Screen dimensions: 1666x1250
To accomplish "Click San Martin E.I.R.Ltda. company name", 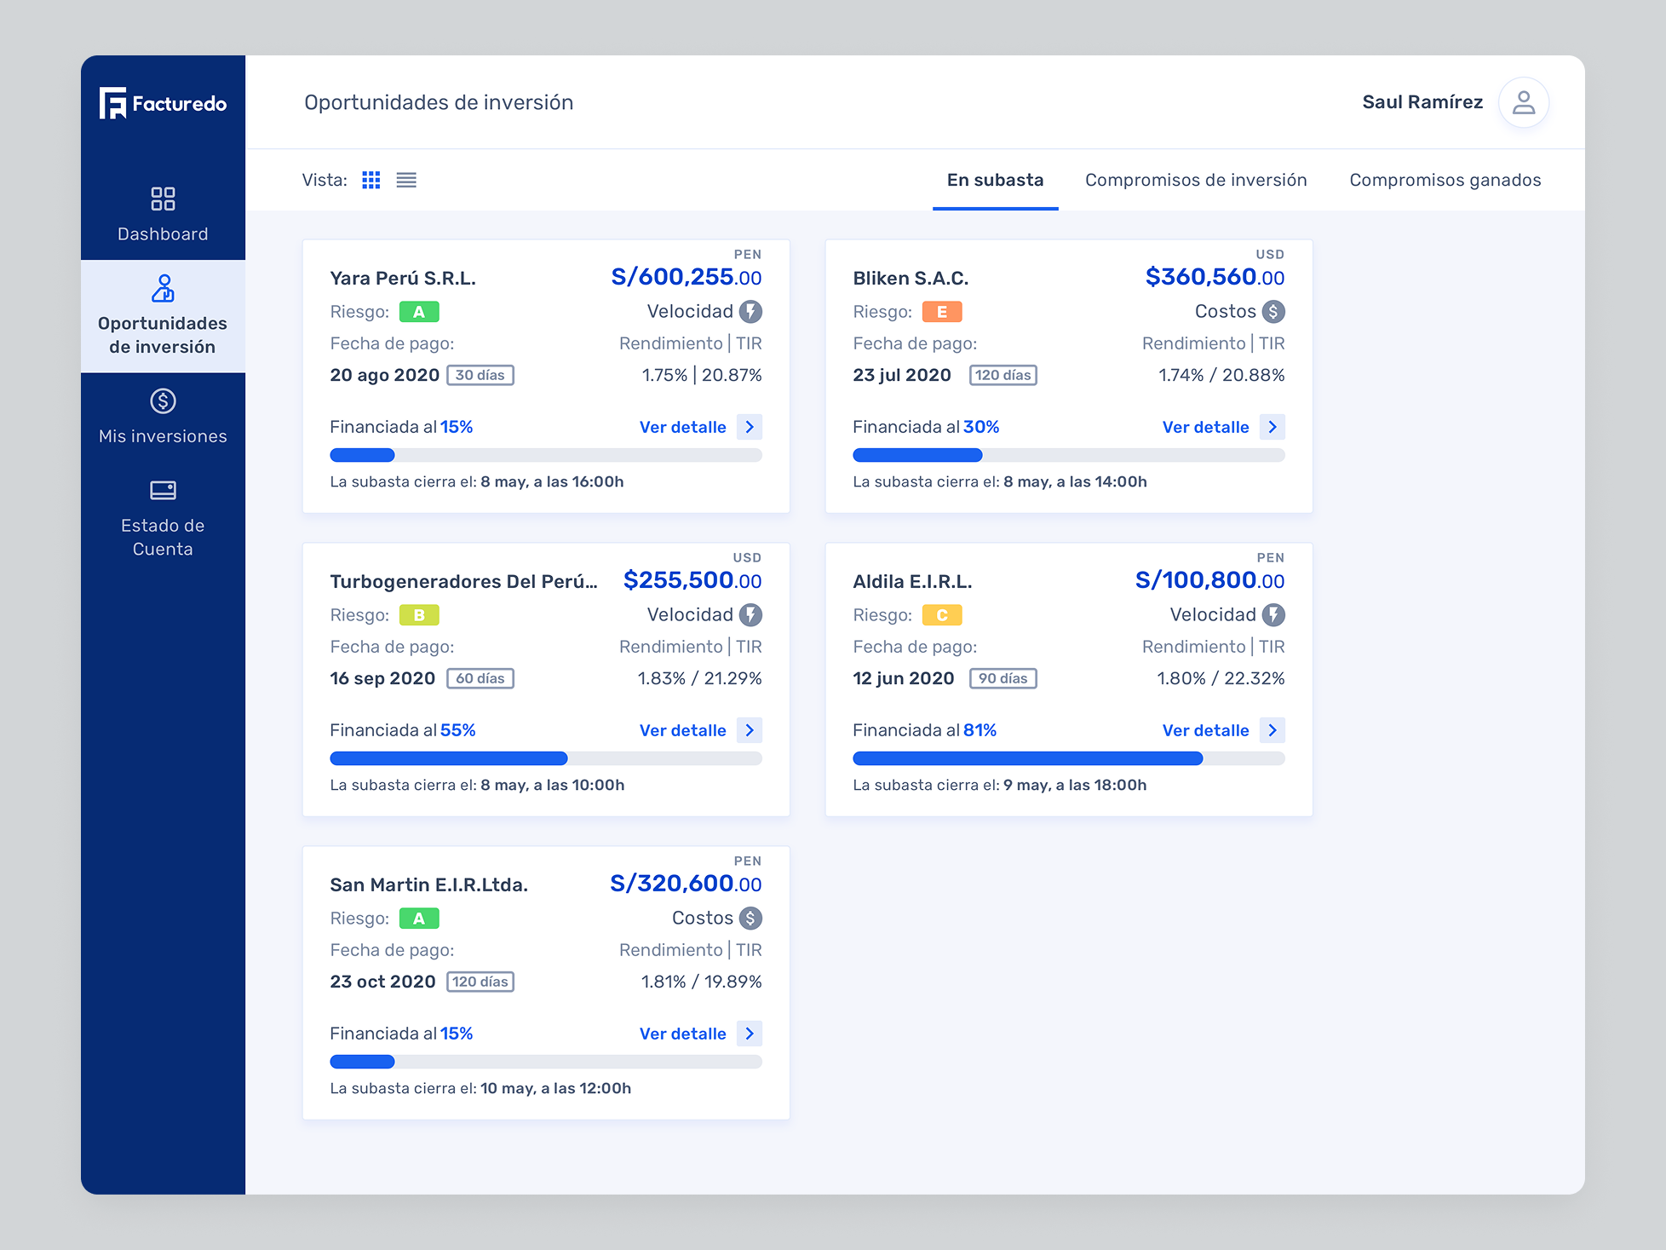I will (x=429, y=884).
